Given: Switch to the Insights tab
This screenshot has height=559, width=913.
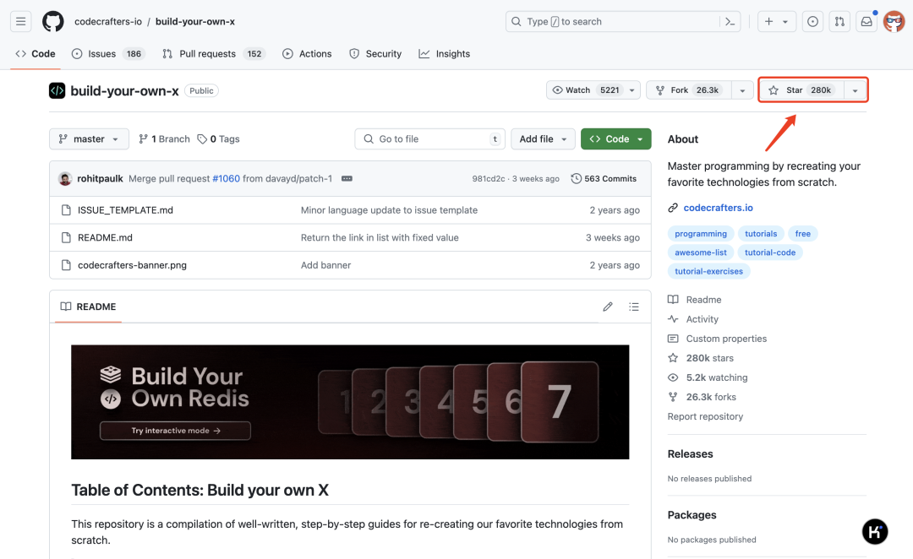Looking at the screenshot, I should [445, 53].
